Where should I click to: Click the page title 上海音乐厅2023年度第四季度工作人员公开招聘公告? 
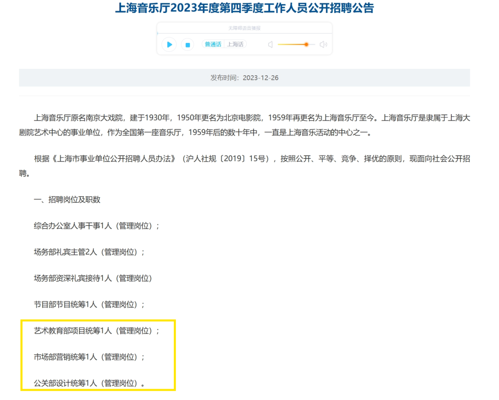(x=244, y=8)
